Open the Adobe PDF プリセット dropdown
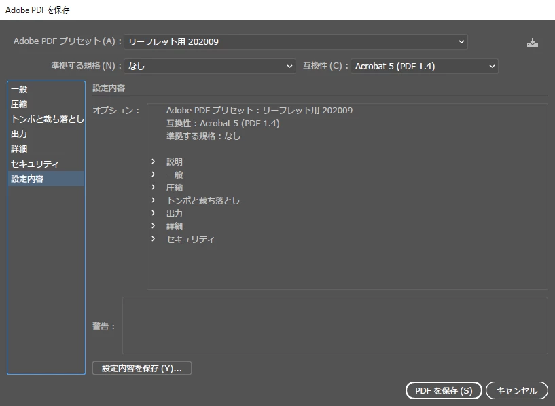Image resolution: width=555 pixels, height=406 pixels. pos(296,41)
